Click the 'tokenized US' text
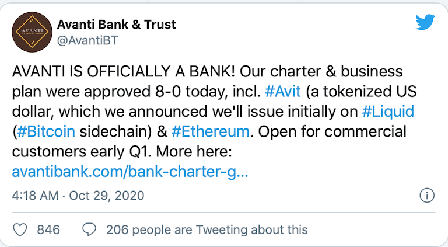 point(370,92)
